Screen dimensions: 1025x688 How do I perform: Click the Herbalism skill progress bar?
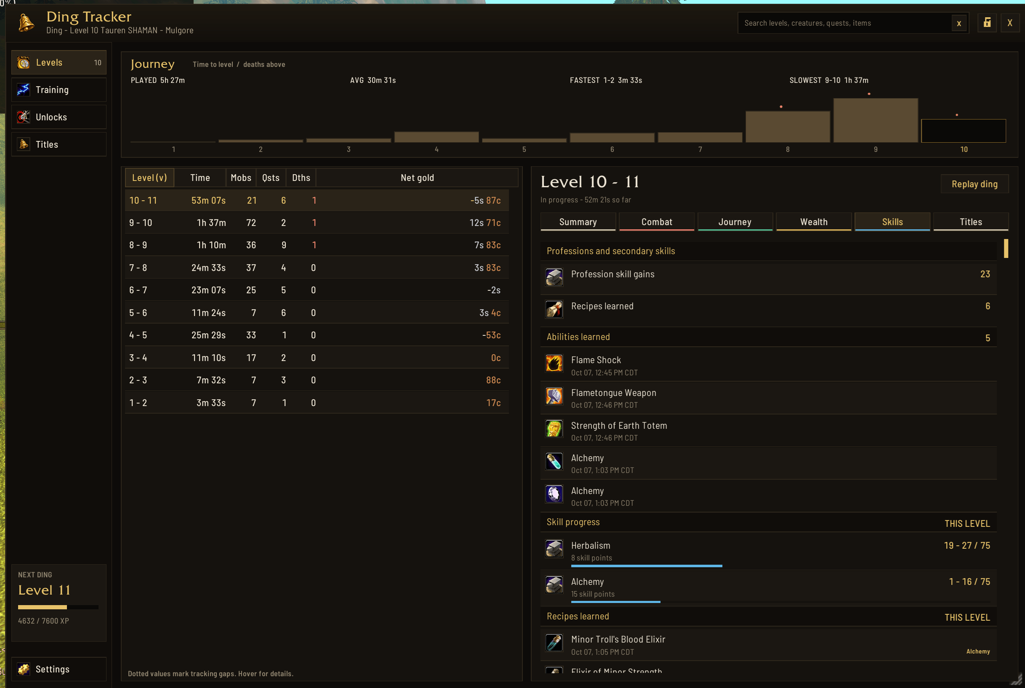pos(780,566)
